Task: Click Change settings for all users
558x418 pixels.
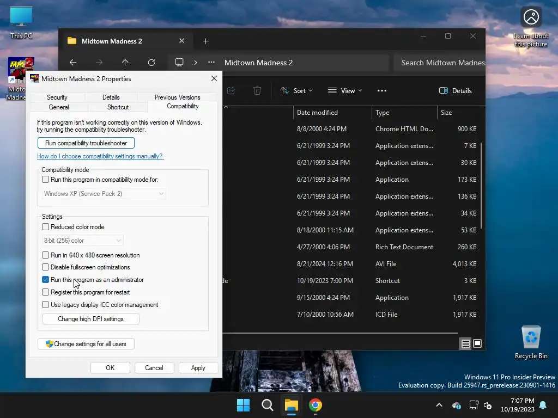Action: click(x=86, y=344)
